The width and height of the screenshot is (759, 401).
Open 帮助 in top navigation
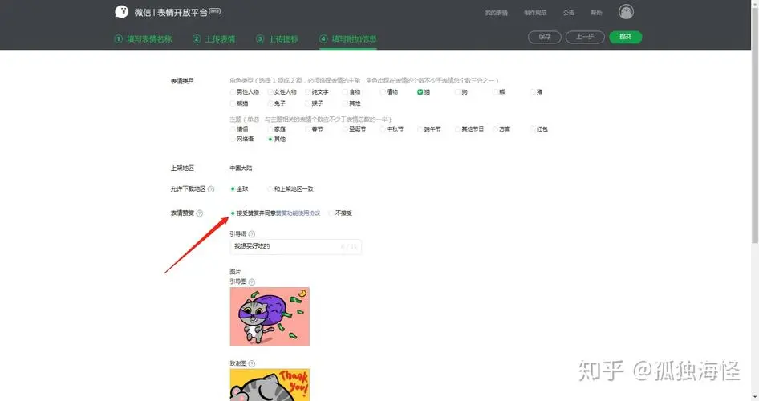[596, 13]
